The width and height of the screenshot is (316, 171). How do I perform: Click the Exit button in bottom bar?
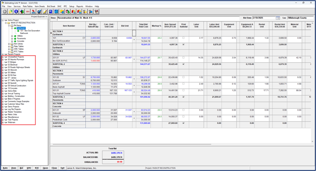(x=62, y=168)
